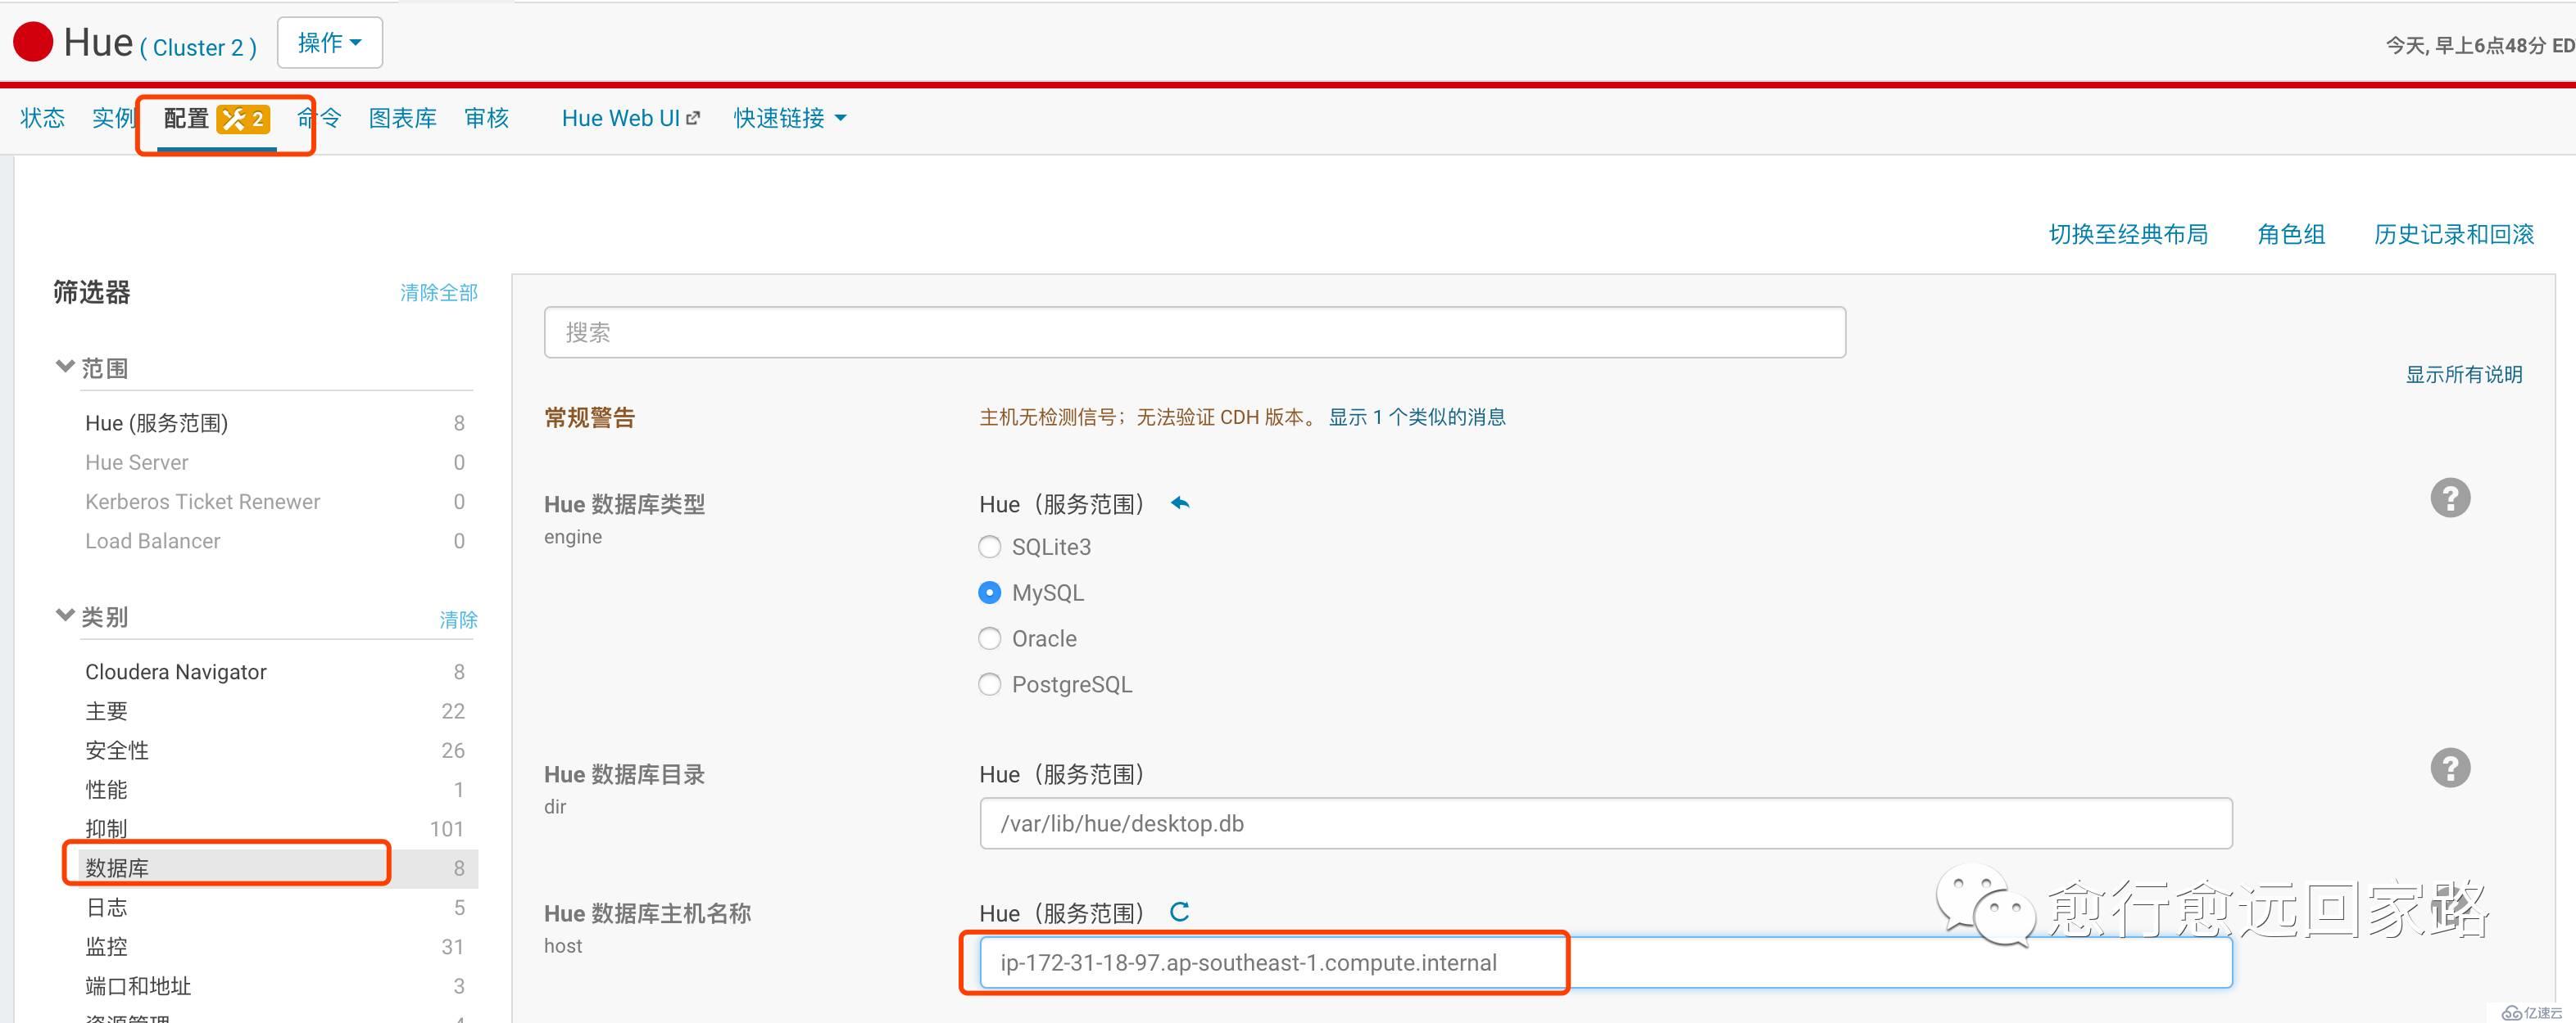
Task: Select the SQLite3 radio button
Action: tap(986, 547)
